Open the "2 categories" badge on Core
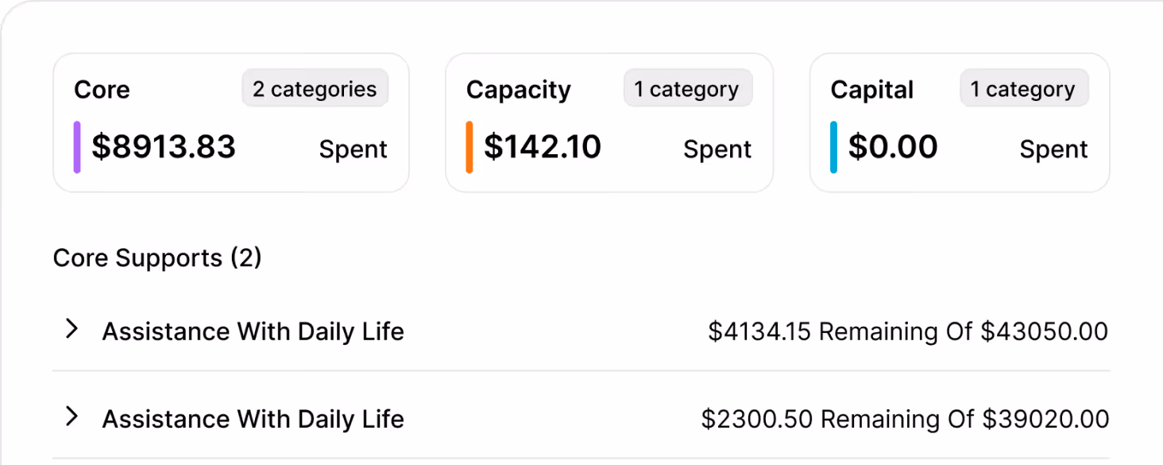This screenshot has height=465, width=1163. coord(315,89)
